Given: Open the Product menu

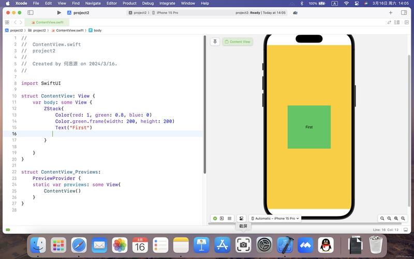Looking at the screenshot, I should (129, 3).
